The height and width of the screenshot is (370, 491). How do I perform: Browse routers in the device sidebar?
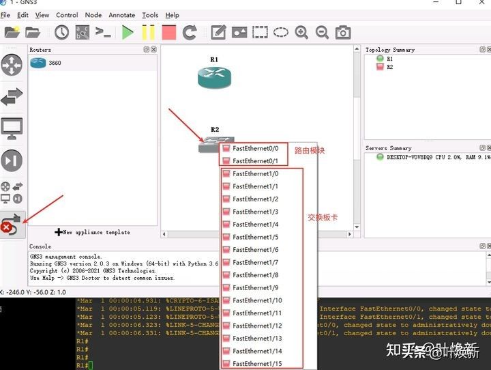pyautogui.click(x=12, y=65)
